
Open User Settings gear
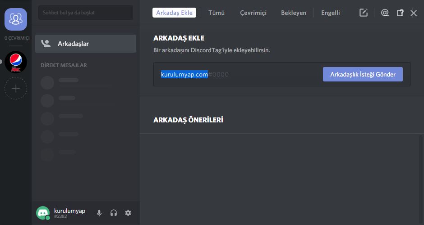tap(128, 213)
